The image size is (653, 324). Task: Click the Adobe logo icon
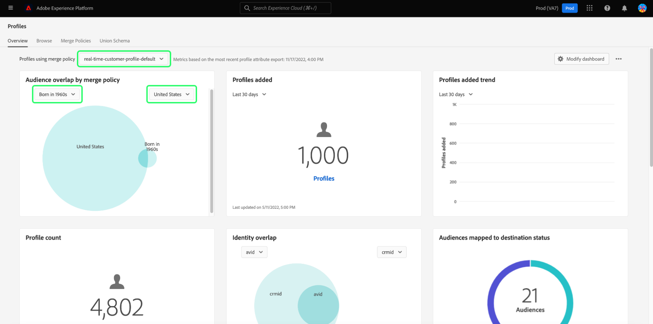(x=29, y=8)
